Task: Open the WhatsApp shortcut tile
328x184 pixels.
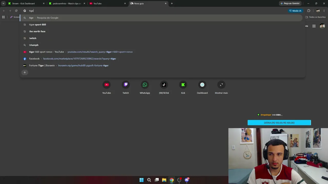Action: (145, 88)
